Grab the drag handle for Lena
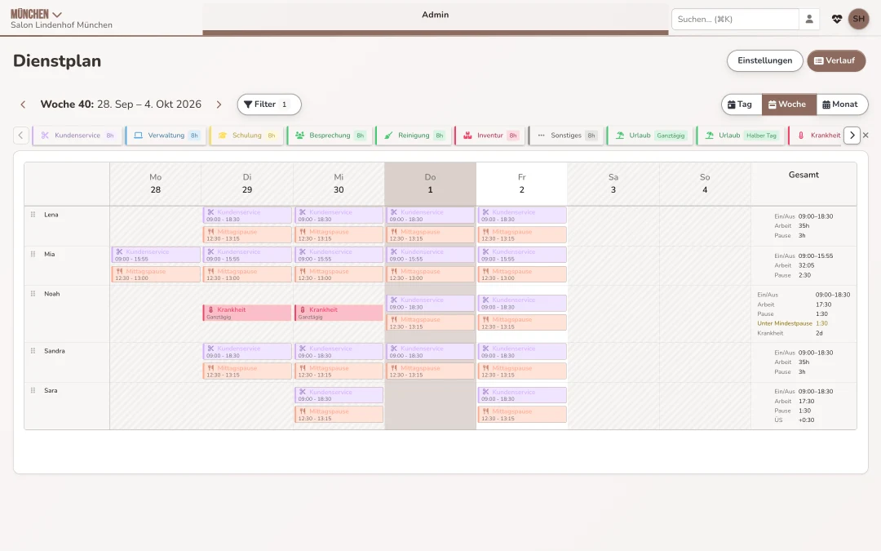The width and height of the screenshot is (881, 551). 33,215
